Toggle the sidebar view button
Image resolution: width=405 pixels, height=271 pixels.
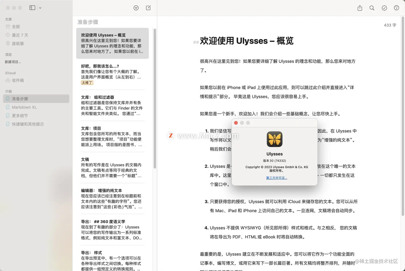click(x=32, y=8)
